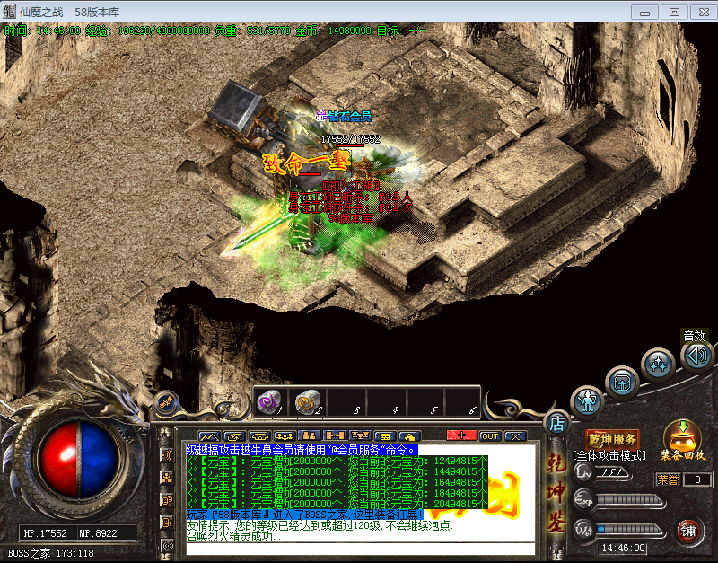Click the 经验 experience readout at the top

[x=147, y=31]
